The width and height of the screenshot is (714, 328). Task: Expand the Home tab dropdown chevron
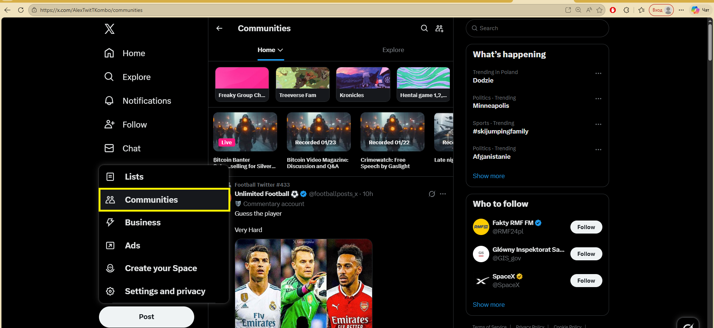(x=281, y=50)
